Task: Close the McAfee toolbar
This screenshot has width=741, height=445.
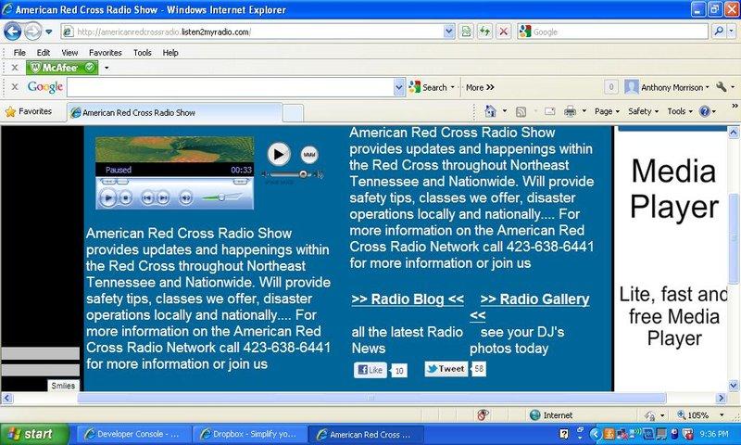Action: coord(15,68)
